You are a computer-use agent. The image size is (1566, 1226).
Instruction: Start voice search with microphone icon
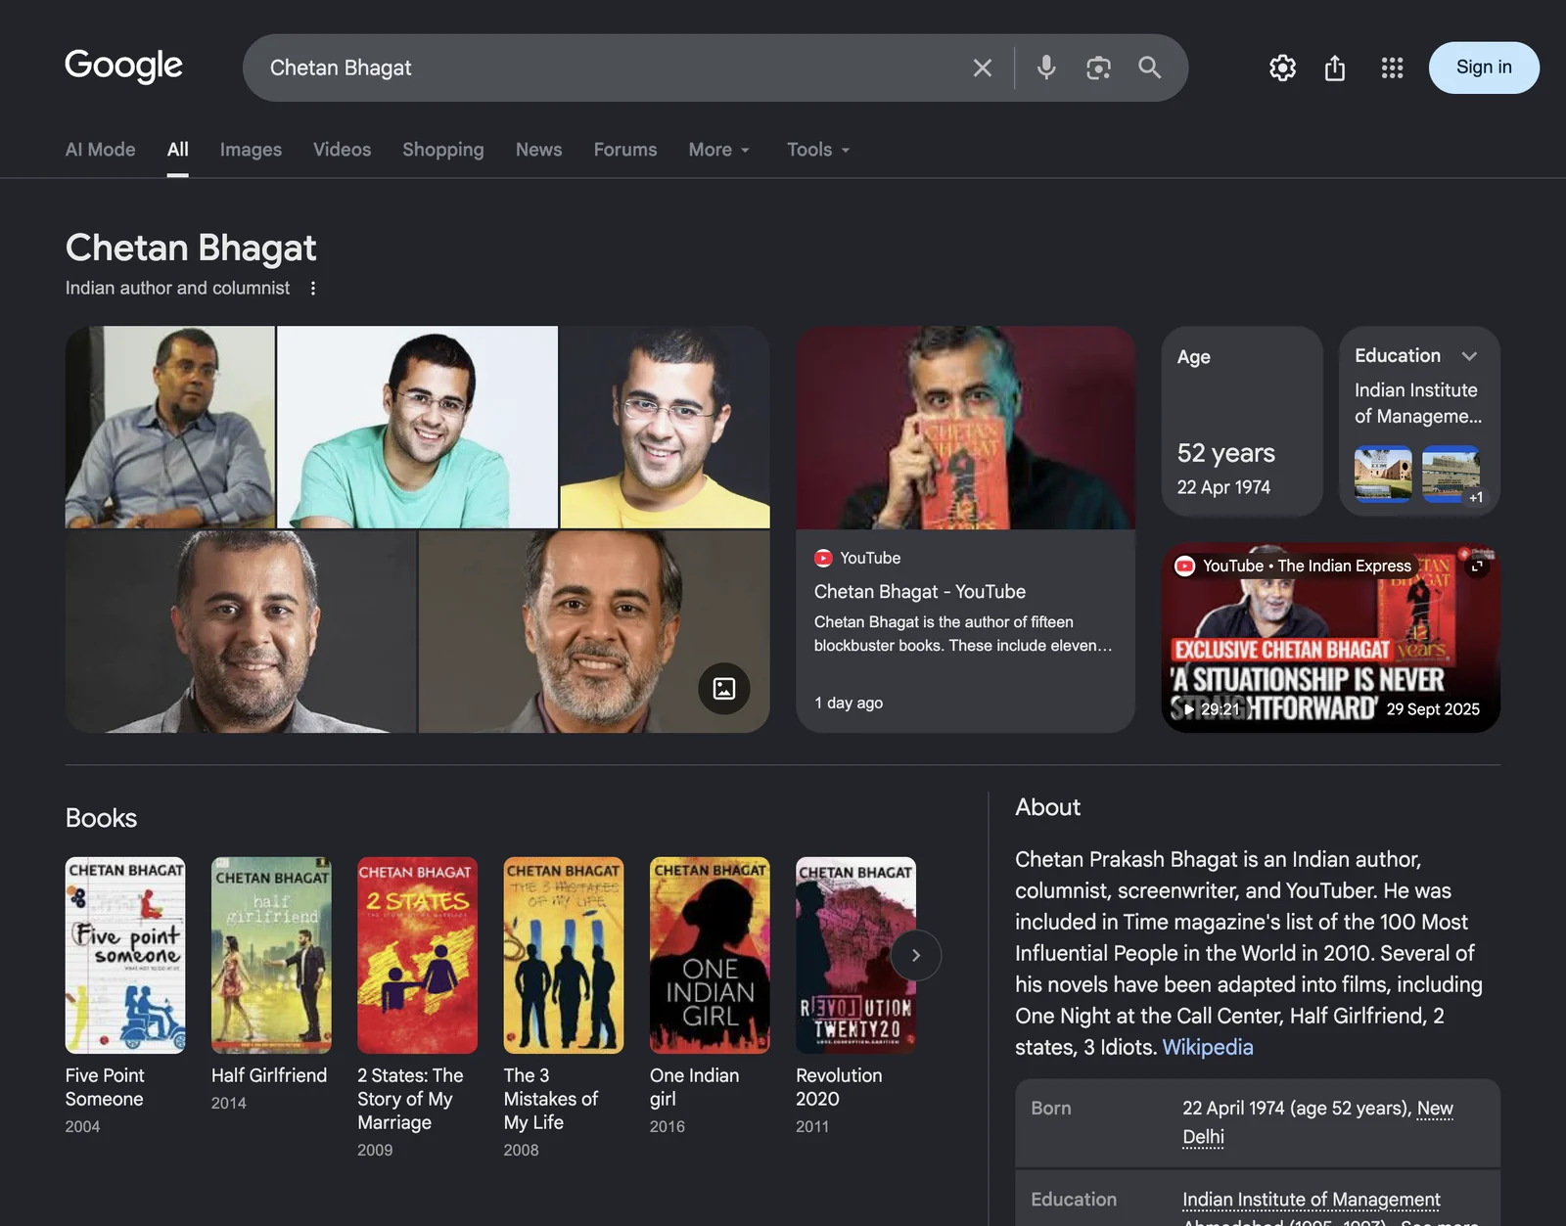[1046, 68]
